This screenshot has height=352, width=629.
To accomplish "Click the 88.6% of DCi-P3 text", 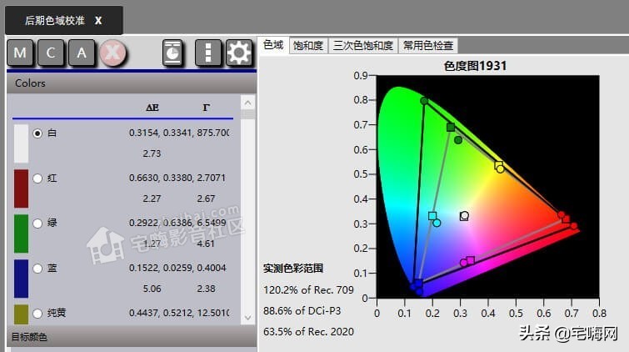I will pos(302,310).
